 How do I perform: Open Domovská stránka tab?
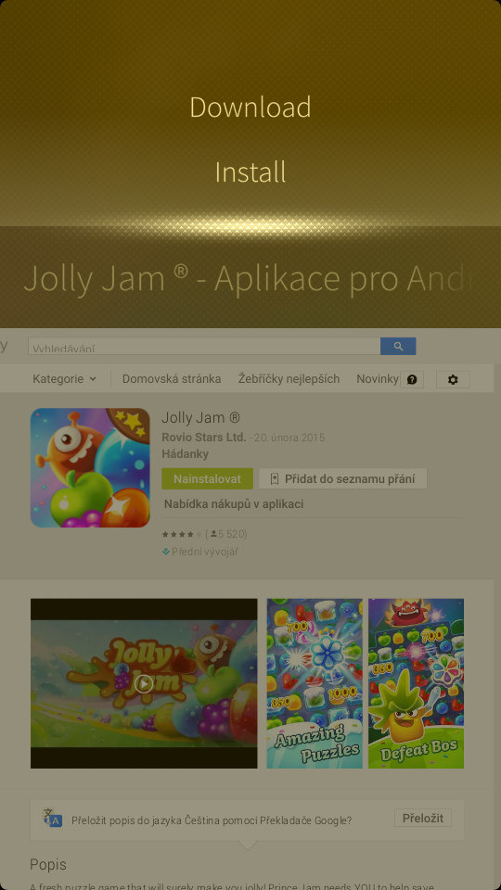[172, 378]
